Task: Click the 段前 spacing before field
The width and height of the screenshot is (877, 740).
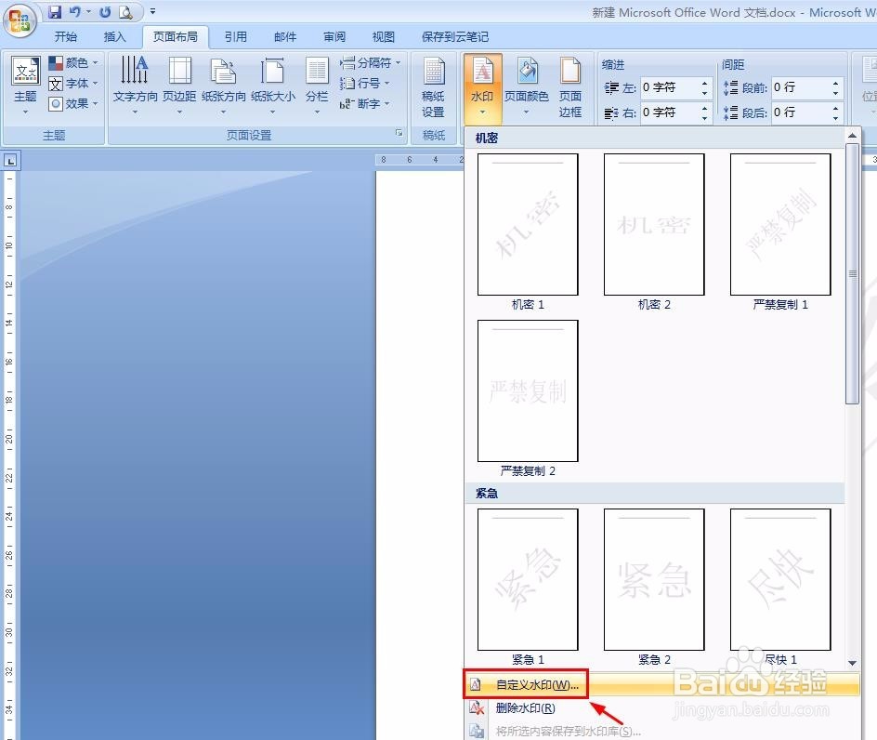Action: 801,87
